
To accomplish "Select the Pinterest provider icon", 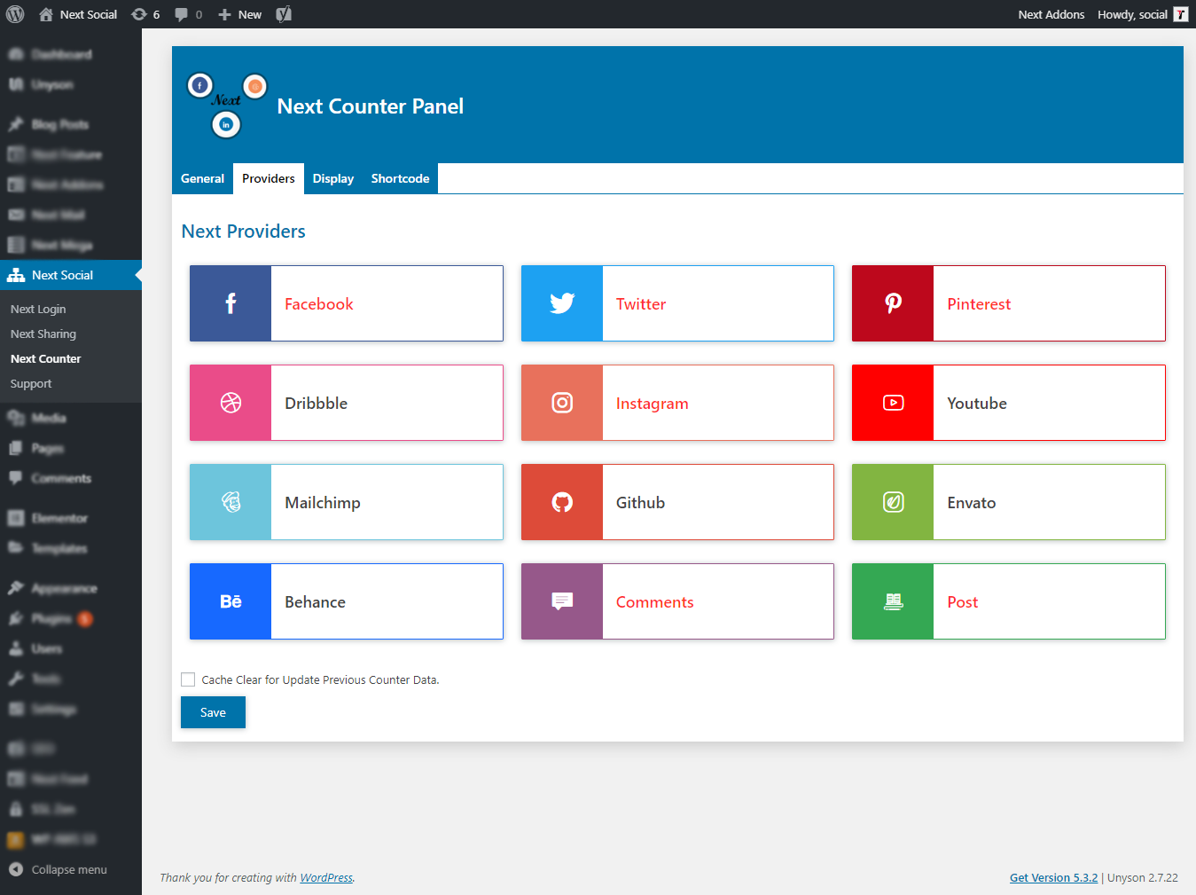I will pyautogui.click(x=893, y=303).
